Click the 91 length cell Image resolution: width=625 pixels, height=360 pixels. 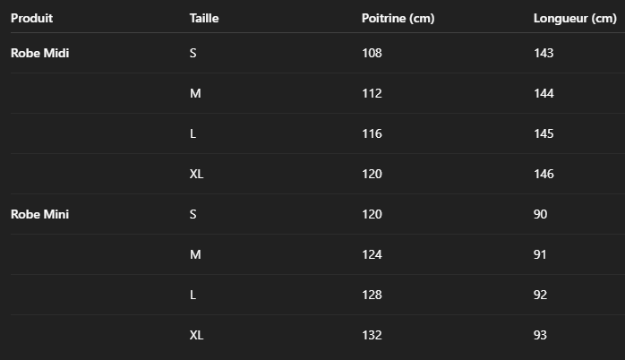(x=541, y=254)
